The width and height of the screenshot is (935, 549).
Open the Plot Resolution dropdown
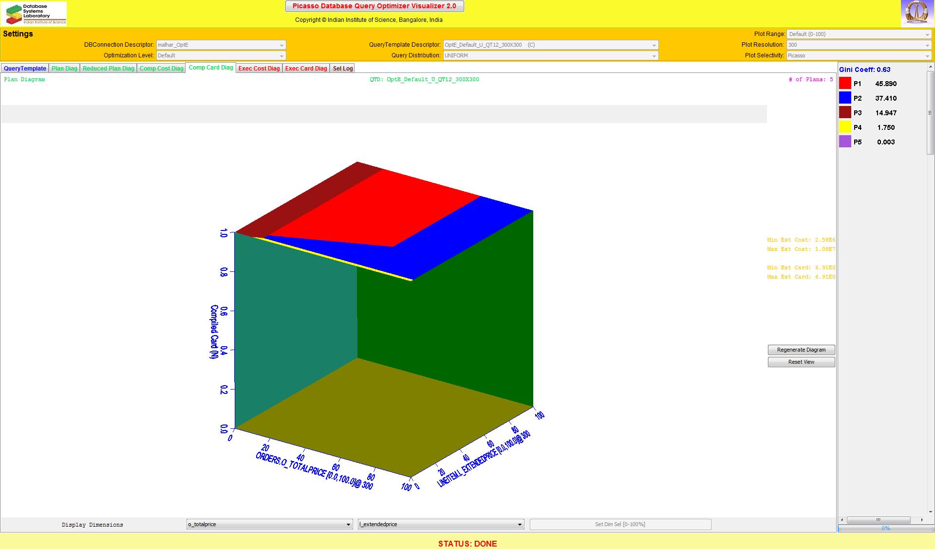859,45
